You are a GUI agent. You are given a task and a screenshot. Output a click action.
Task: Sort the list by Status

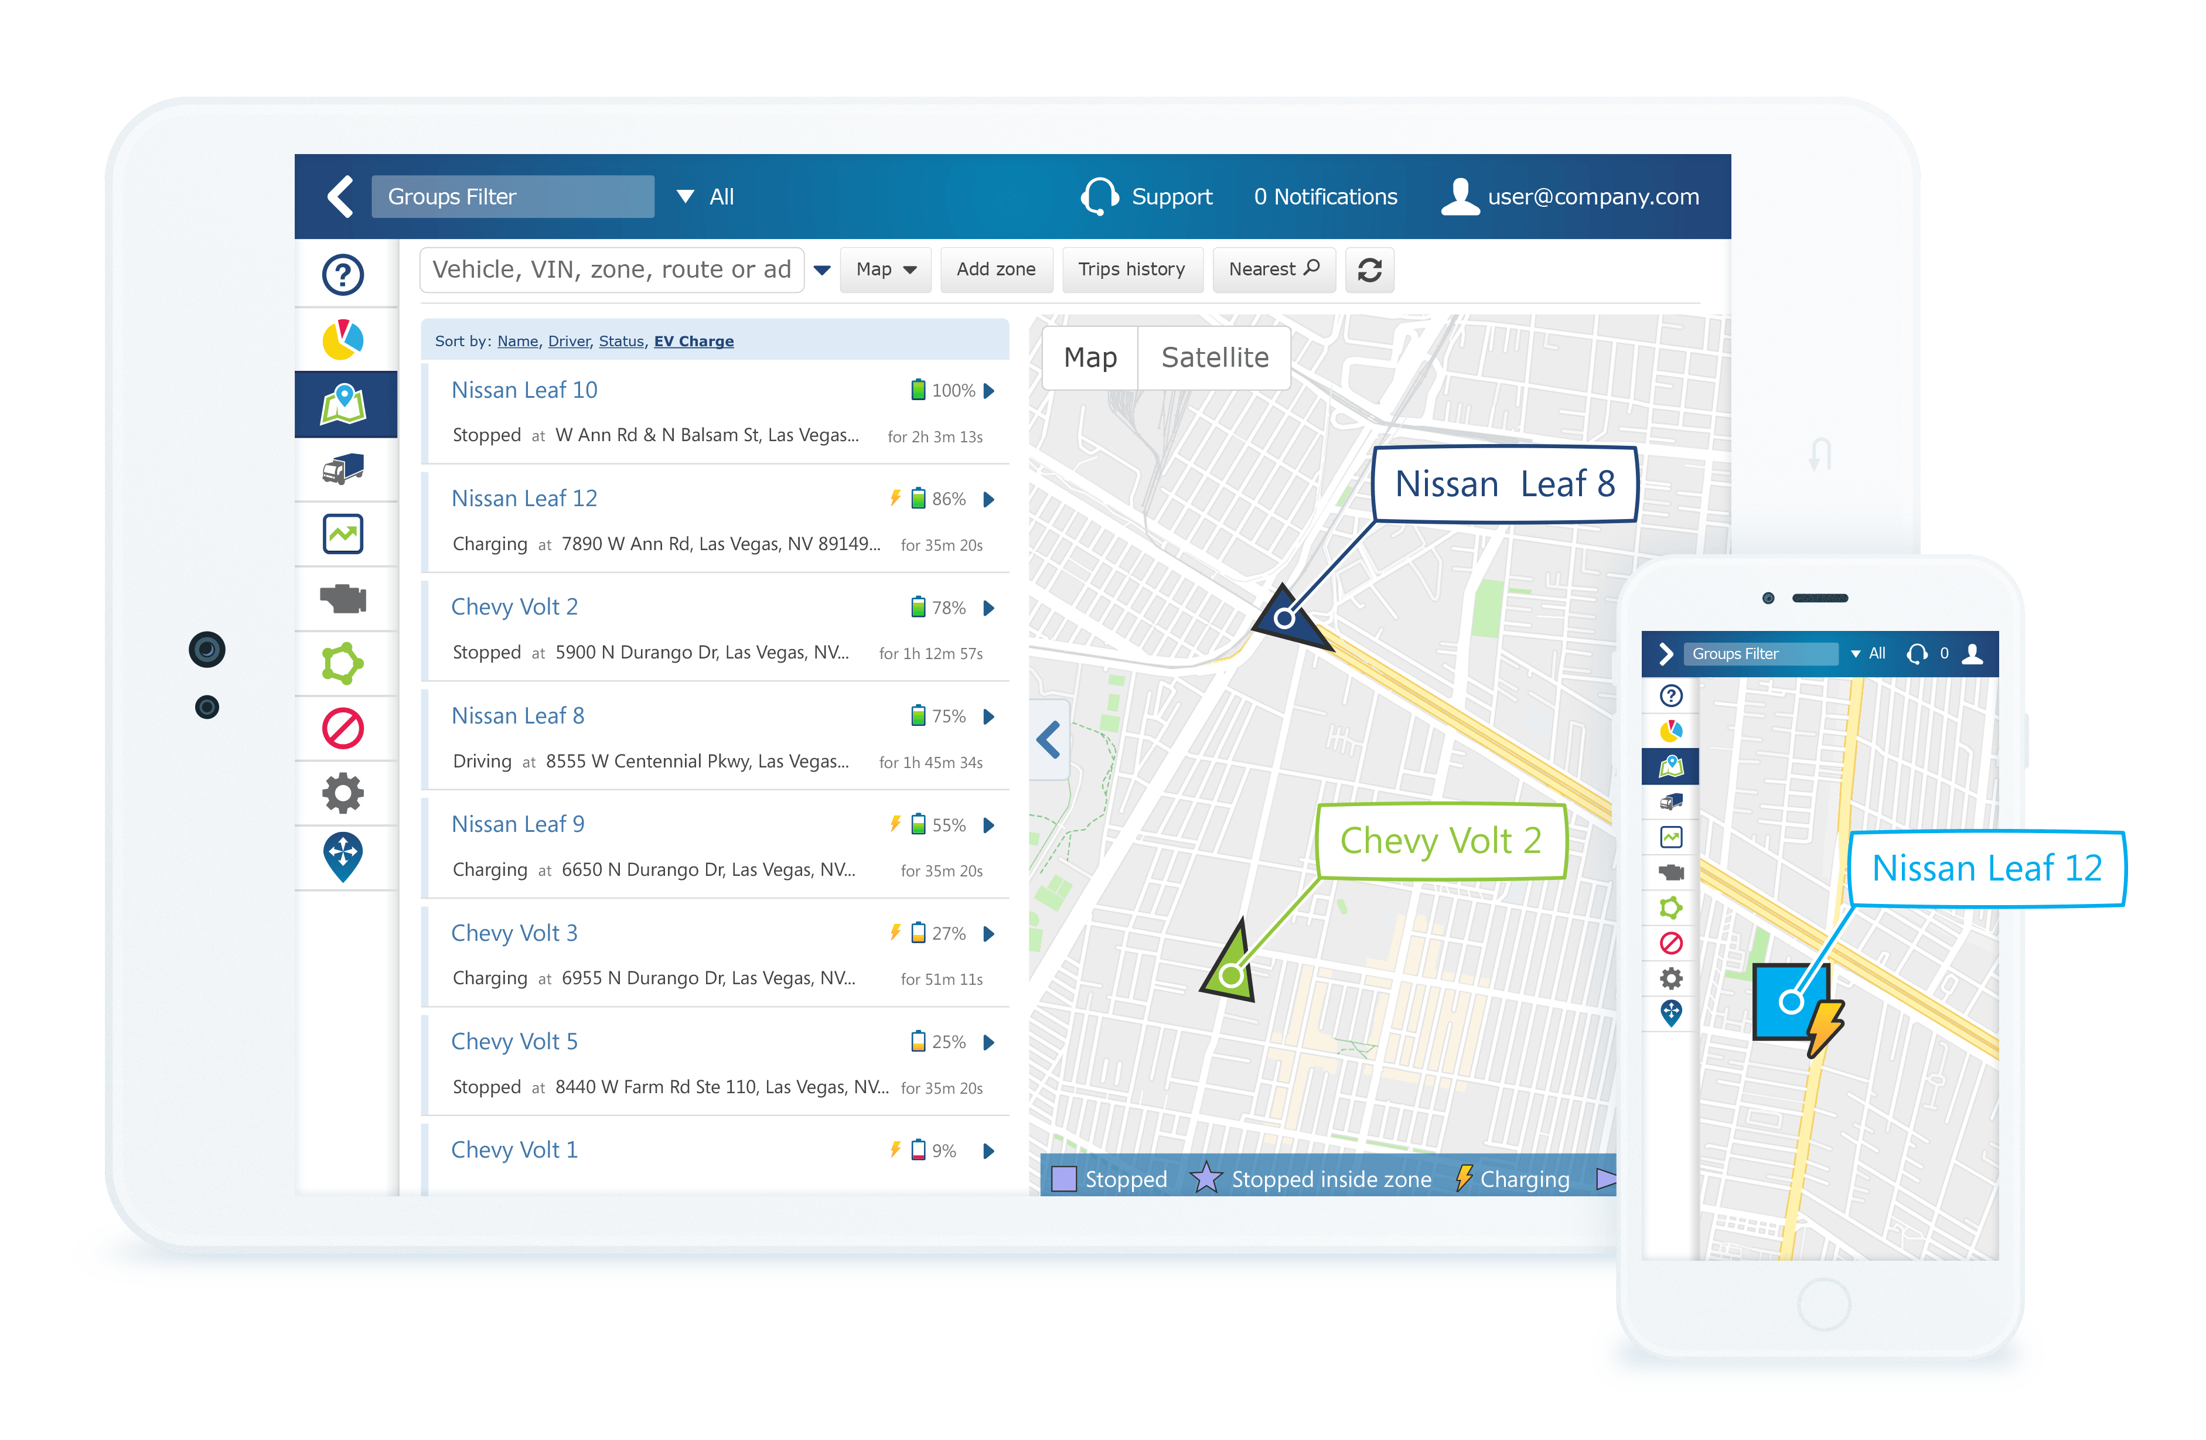click(x=621, y=341)
